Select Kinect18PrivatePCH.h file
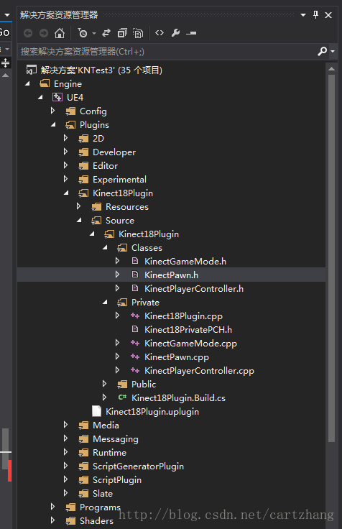 click(x=188, y=329)
